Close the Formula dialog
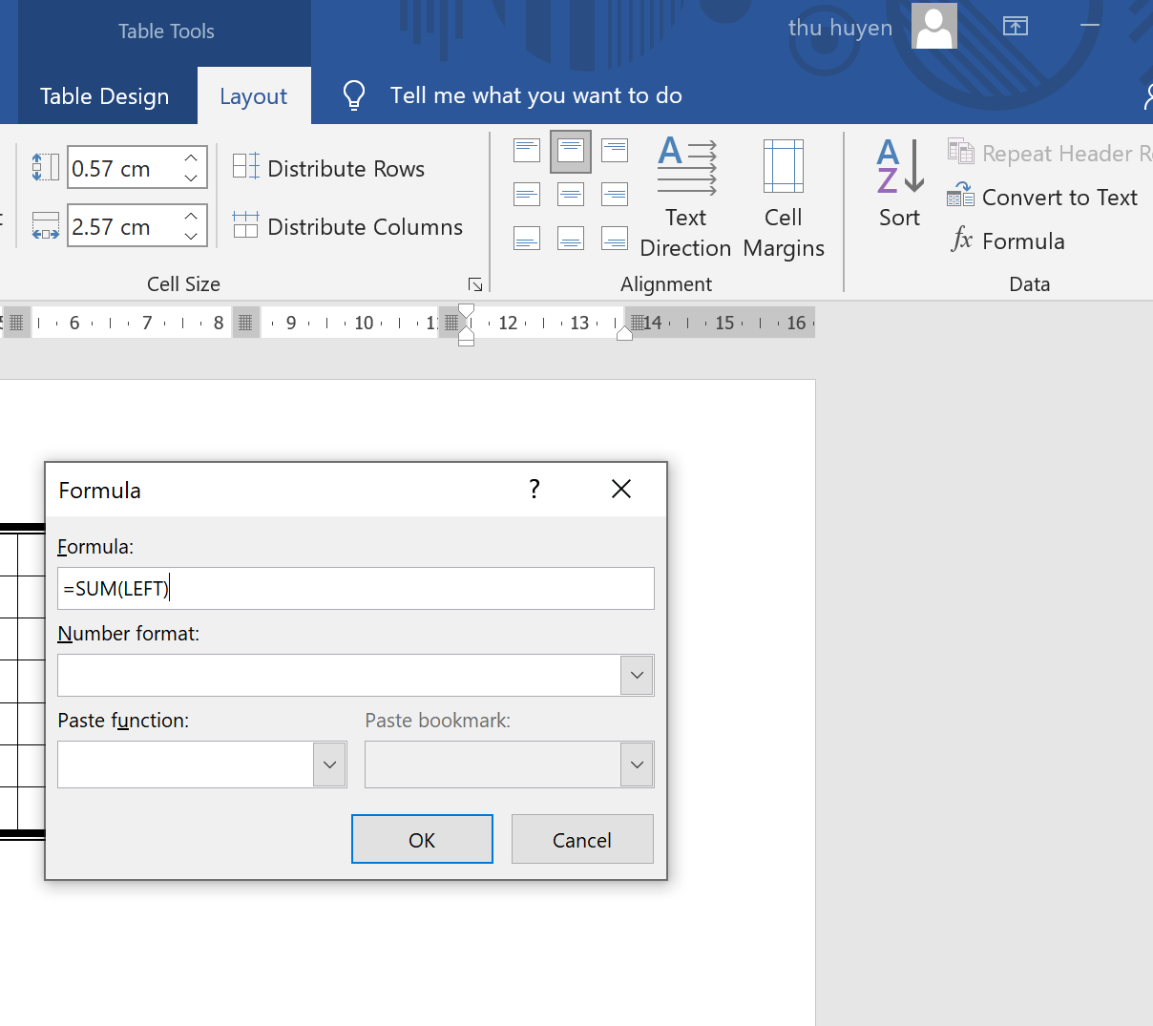The image size is (1153, 1026). pyautogui.click(x=621, y=489)
